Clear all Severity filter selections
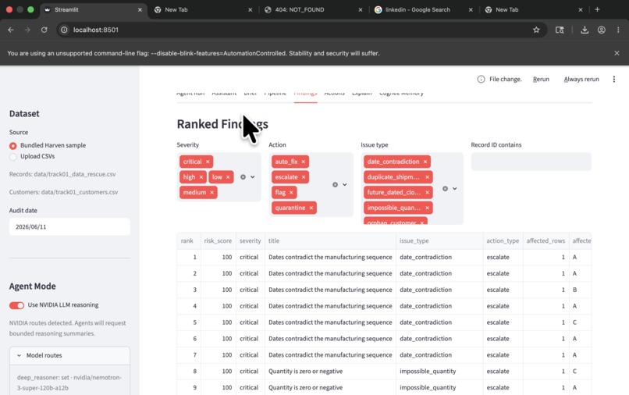This screenshot has width=629, height=395. click(243, 177)
